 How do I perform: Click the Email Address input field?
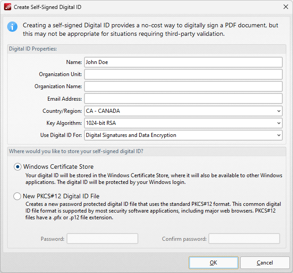183,98
